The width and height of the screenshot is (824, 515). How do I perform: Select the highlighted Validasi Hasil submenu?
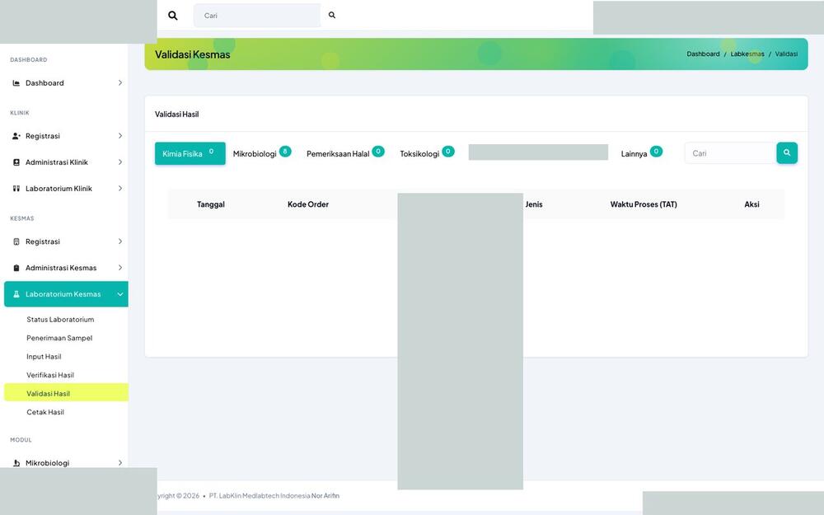coord(66,393)
